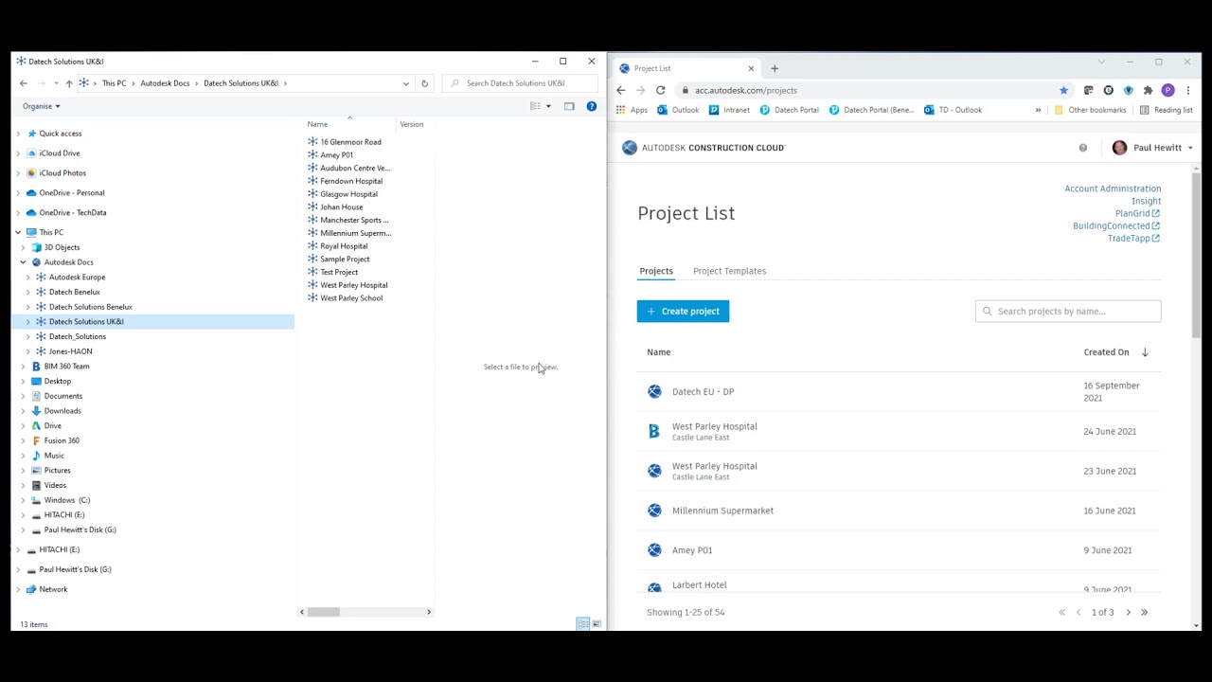Open the view options icon in Explorer
The height and width of the screenshot is (682, 1212).
tap(536, 106)
